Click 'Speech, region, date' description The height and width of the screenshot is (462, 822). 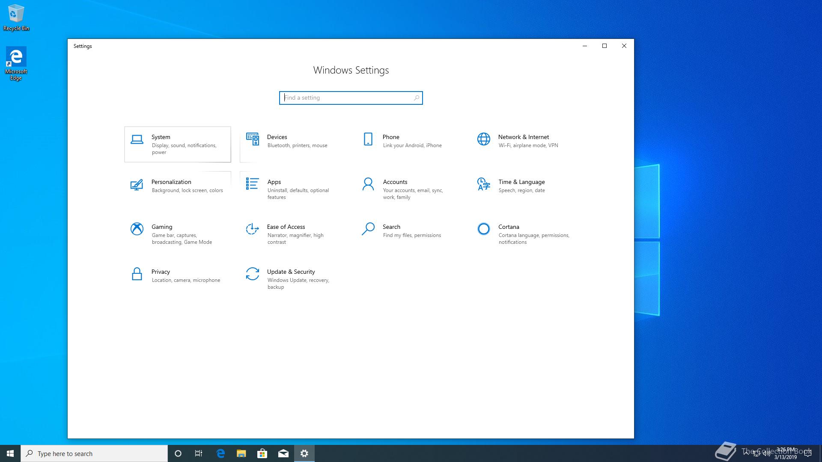[521, 190]
